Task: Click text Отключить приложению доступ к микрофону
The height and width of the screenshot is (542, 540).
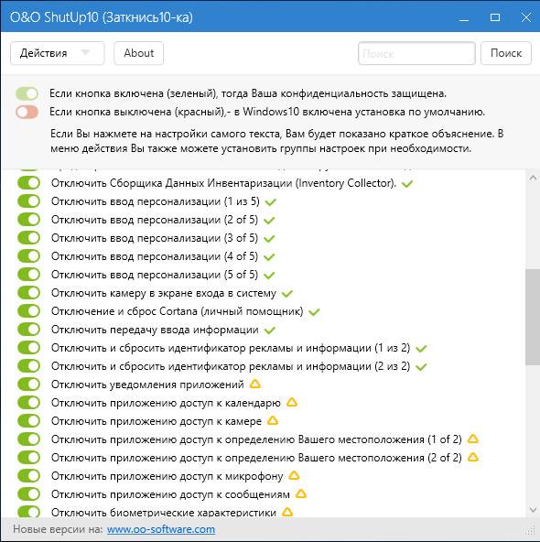Action: (x=167, y=476)
